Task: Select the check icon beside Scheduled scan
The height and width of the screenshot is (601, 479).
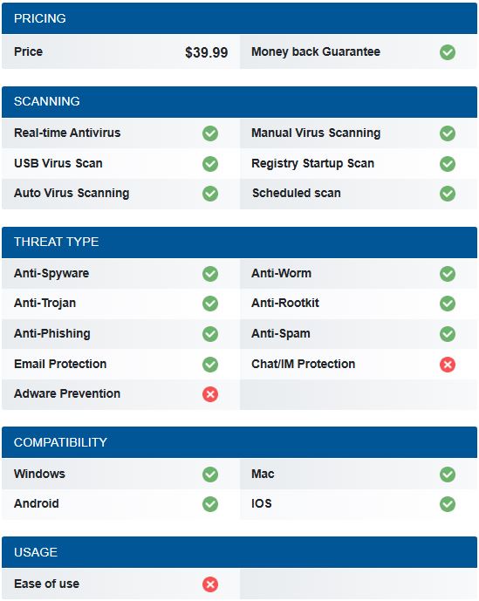Action: [x=448, y=194]
